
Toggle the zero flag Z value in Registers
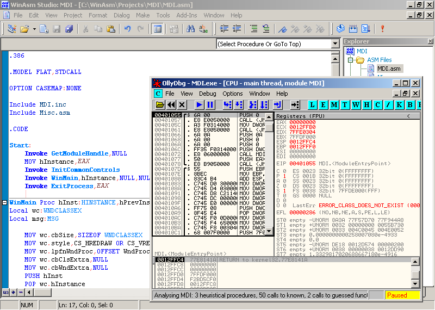click(x=284, y=185)
